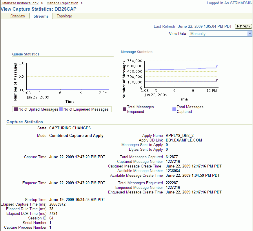The image size is (253, 231).
Task: Click the Total Messages Captured legend swatch
Action: [174, 109]
